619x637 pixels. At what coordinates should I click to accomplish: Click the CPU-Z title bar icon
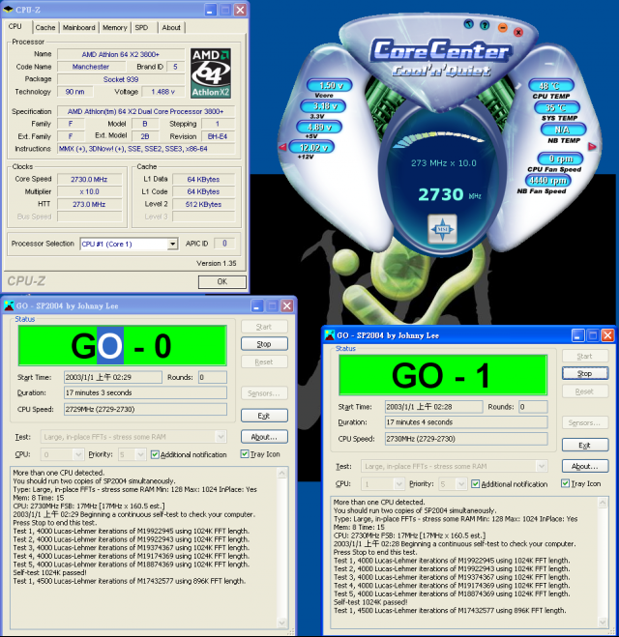[x=8, y=10]
